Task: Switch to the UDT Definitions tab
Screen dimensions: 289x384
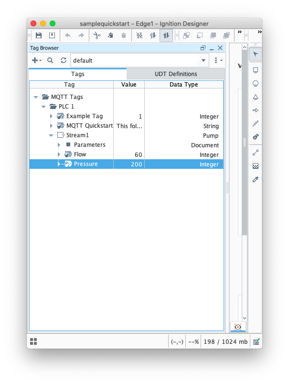Action: tap(176, 74)
